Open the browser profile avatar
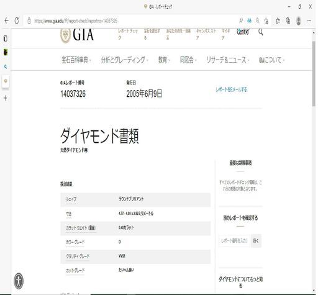Viewport: 318px width, 295px height. pyautogui.click(x=299, y=20)
